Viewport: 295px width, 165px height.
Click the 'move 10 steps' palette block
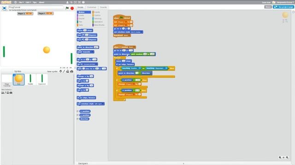point(85,30)
